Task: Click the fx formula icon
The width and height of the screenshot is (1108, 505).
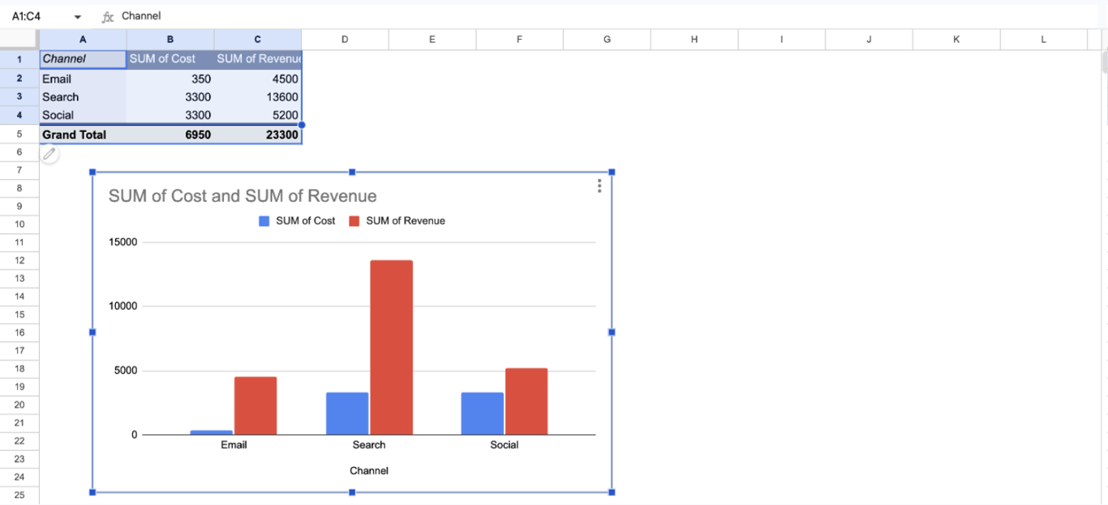Action: [107, 16]
